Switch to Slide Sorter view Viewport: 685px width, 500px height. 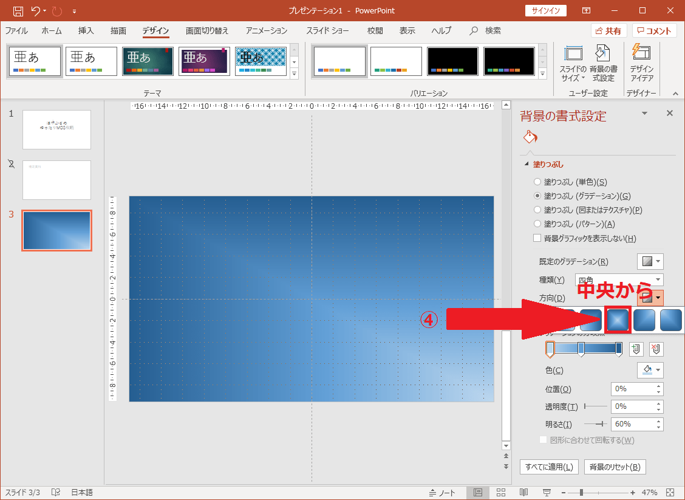501,493
